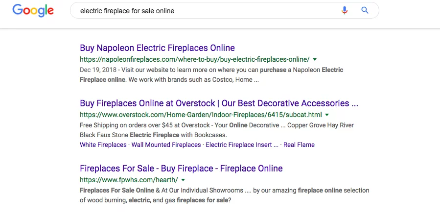The width and height of the screenshot is (440, 218).
Task: Start voice search with microphone icon
Action: click(345, 10)
